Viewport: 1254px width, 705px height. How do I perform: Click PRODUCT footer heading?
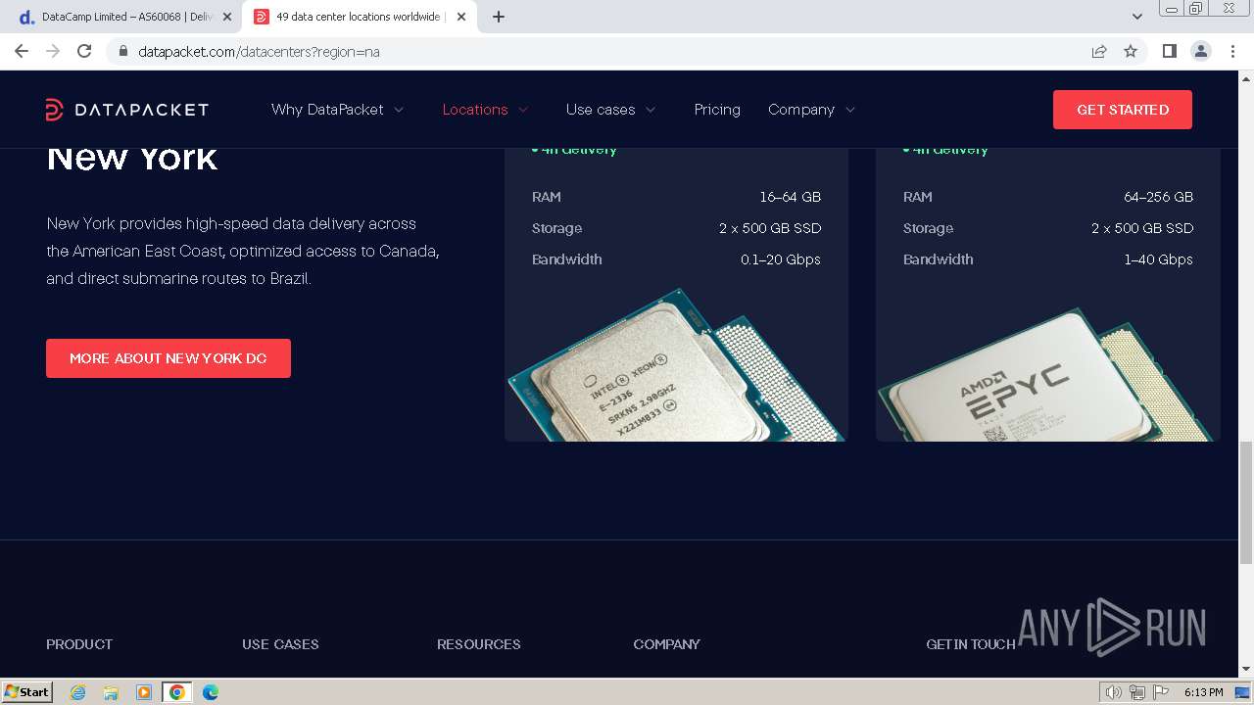[79, 644]
